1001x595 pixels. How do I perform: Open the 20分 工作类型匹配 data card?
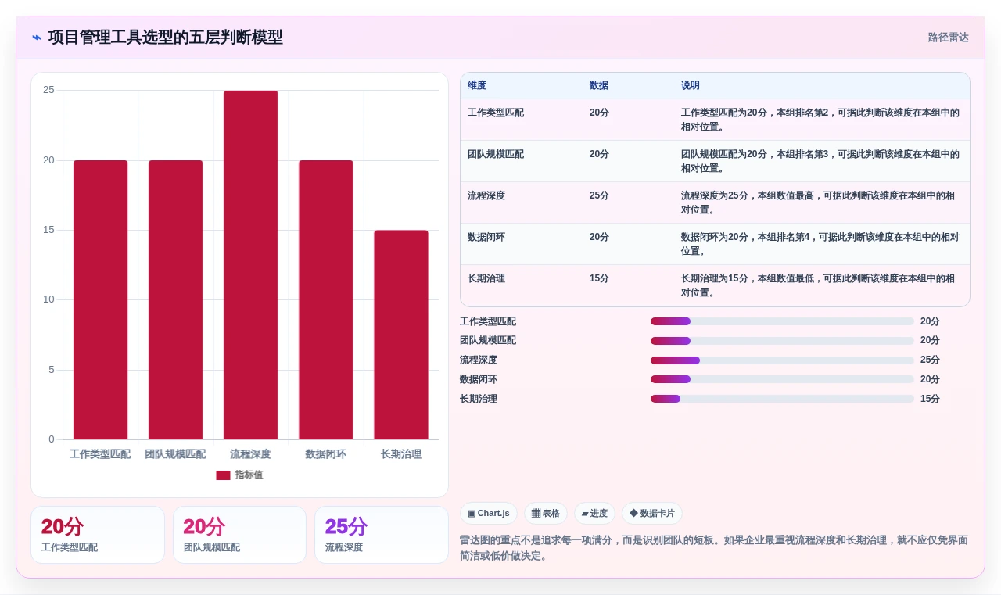point(98,535)
